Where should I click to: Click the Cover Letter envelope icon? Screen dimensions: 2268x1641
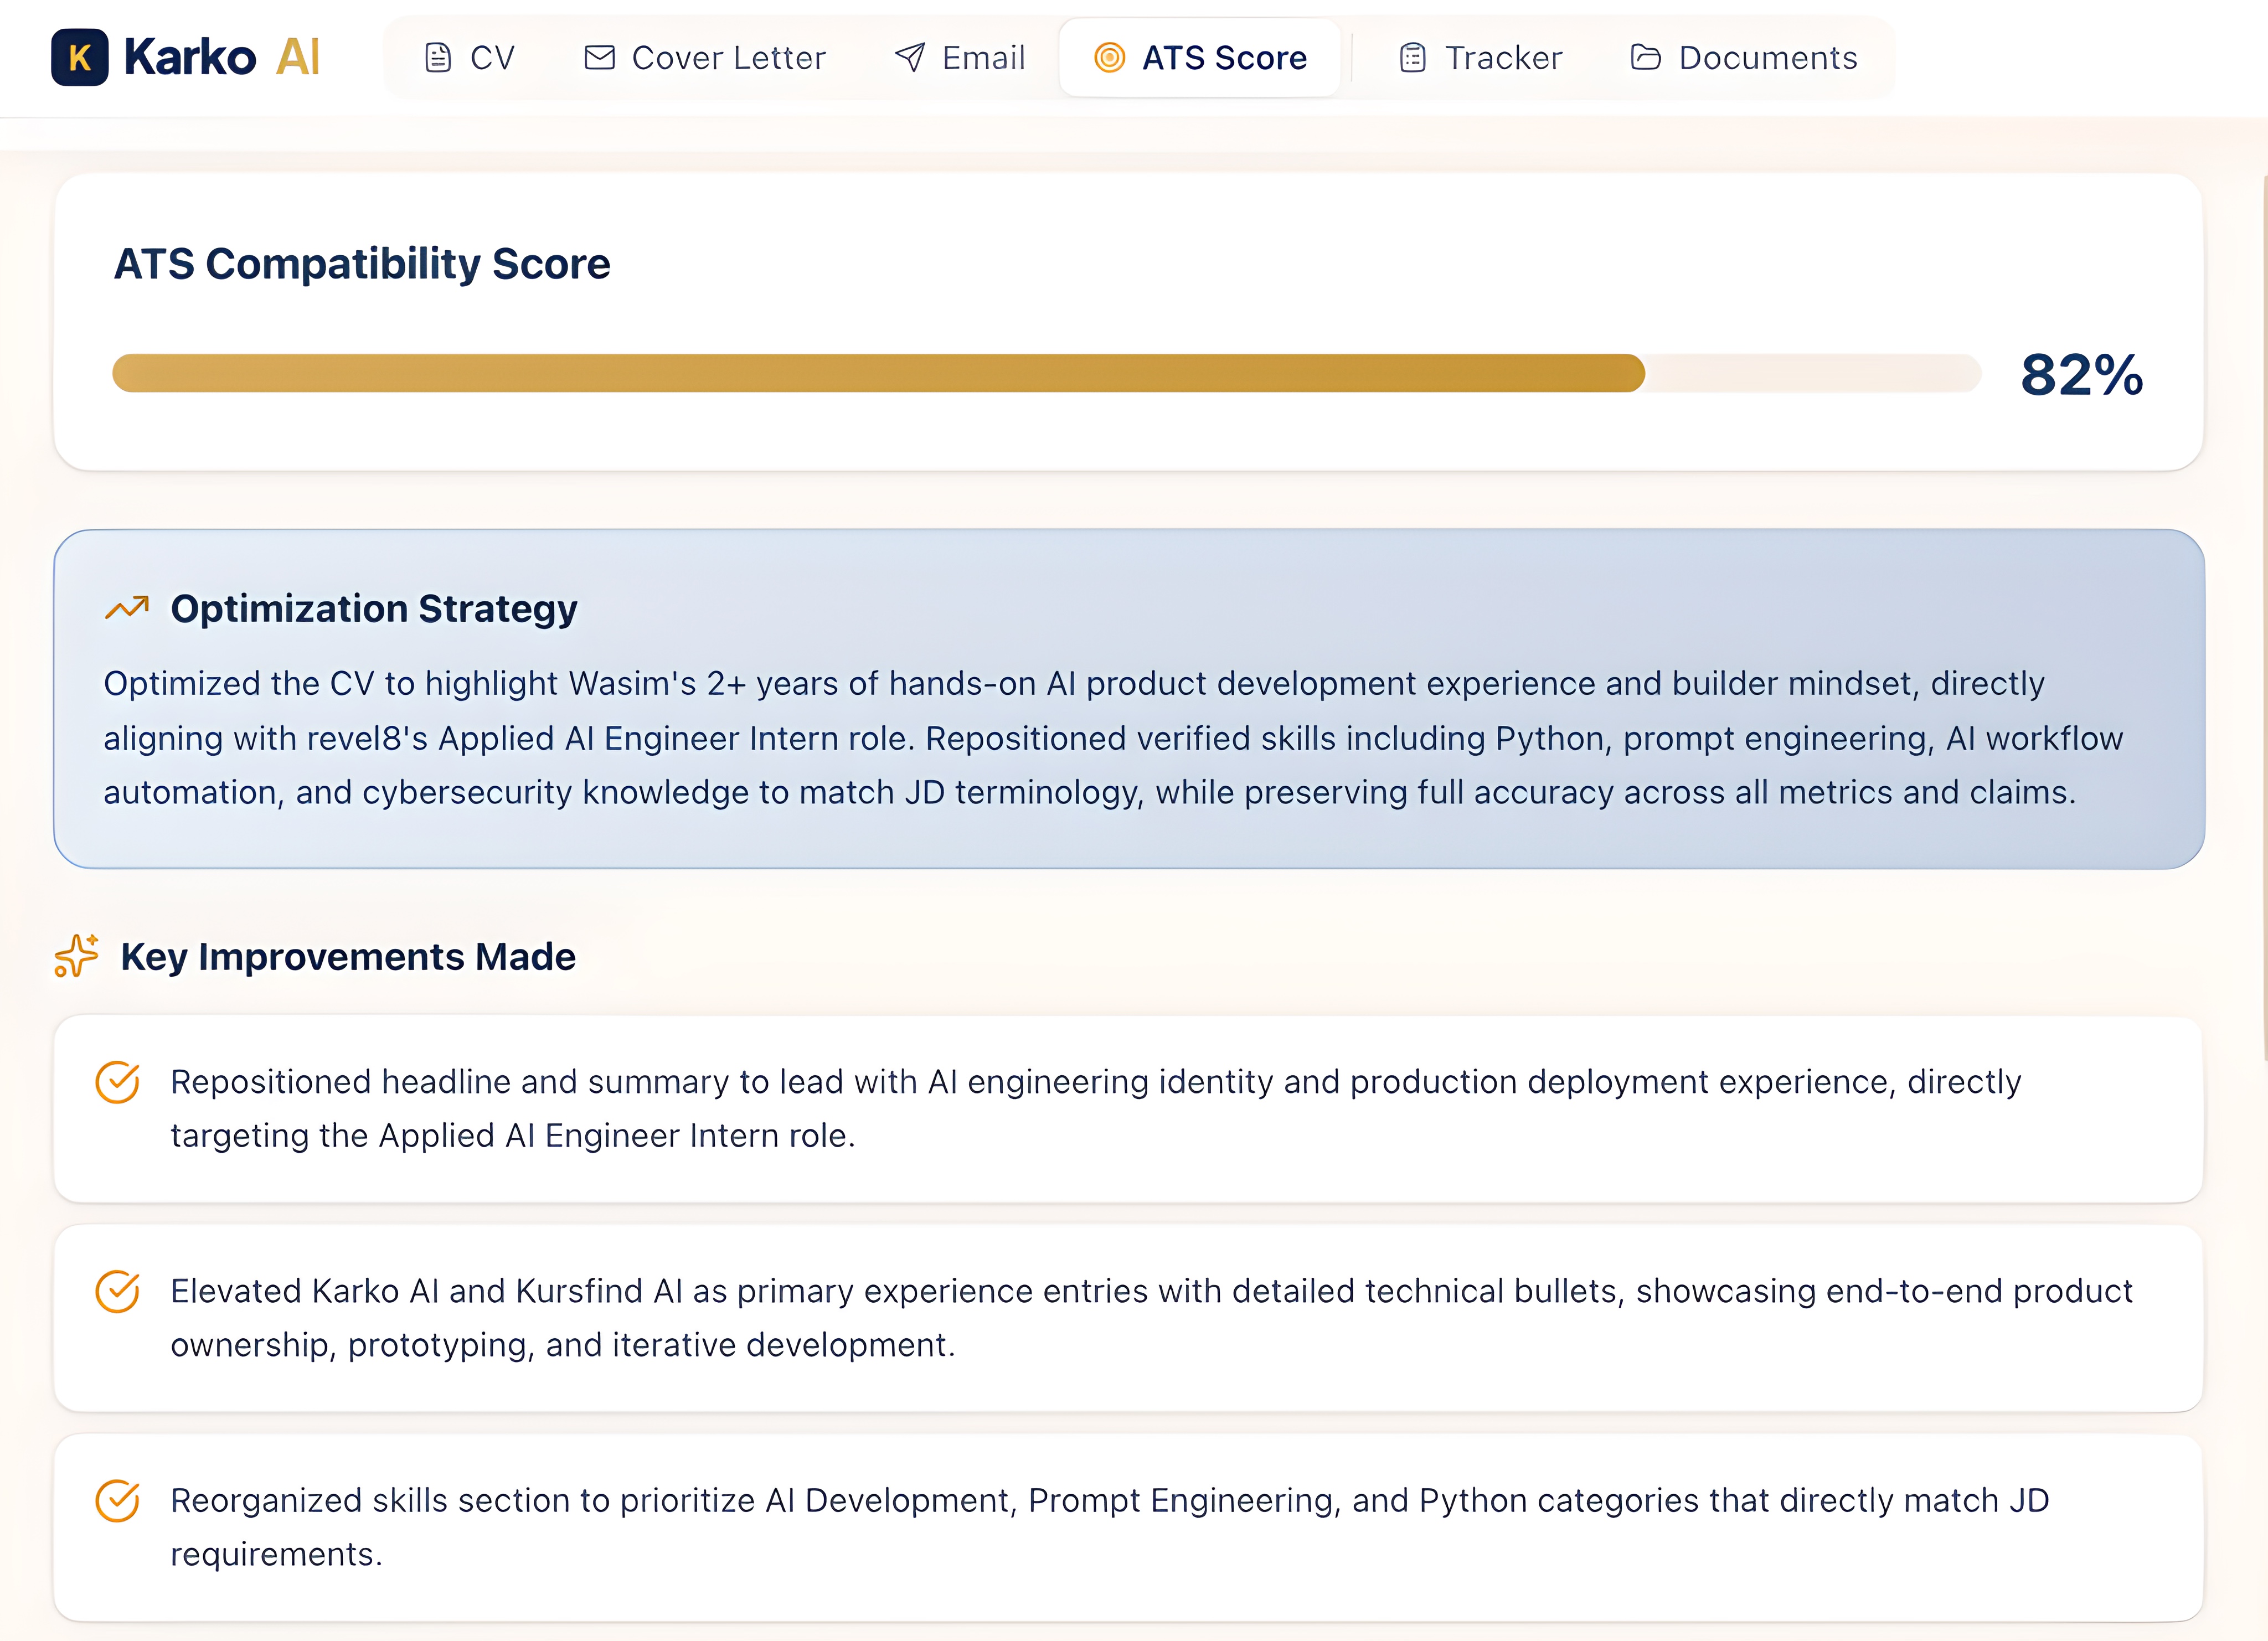coord(599,57)
